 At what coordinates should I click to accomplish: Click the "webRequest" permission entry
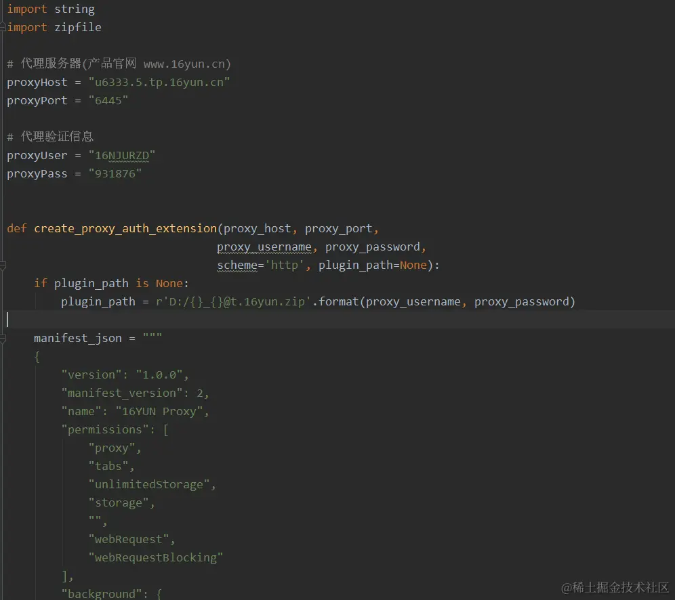pyautogui.click(x=128, y=539)
